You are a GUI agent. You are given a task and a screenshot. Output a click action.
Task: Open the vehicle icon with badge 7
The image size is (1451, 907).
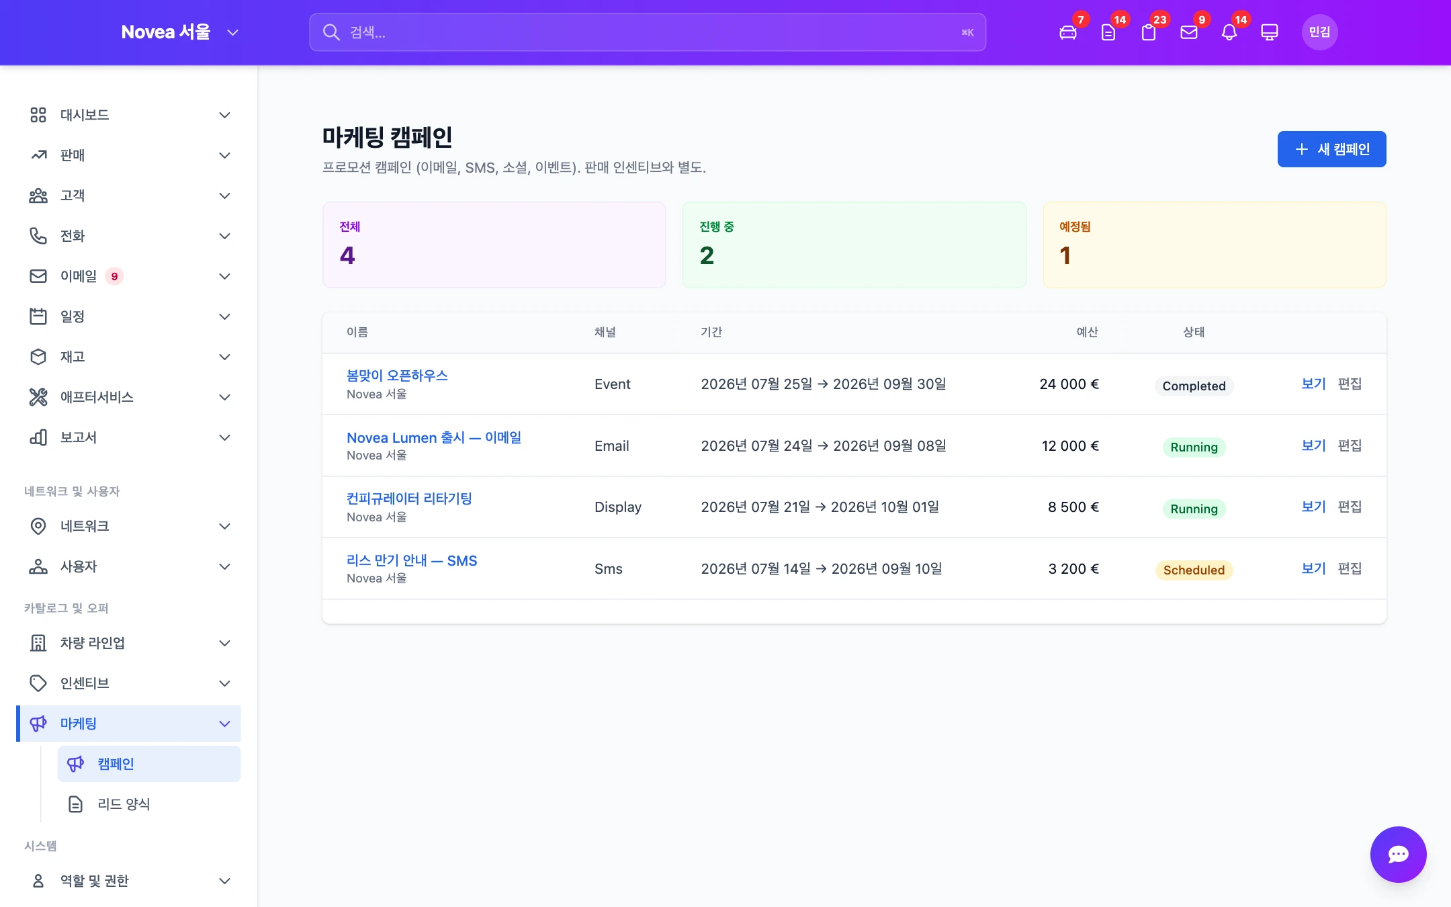(1068, 32)
